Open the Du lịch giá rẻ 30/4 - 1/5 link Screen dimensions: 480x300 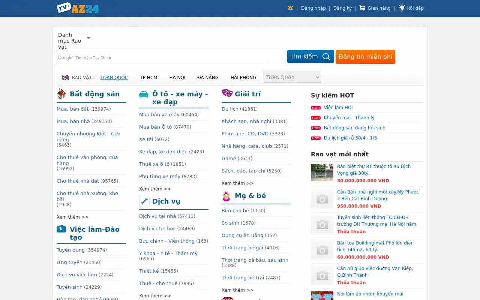point(350,138)
